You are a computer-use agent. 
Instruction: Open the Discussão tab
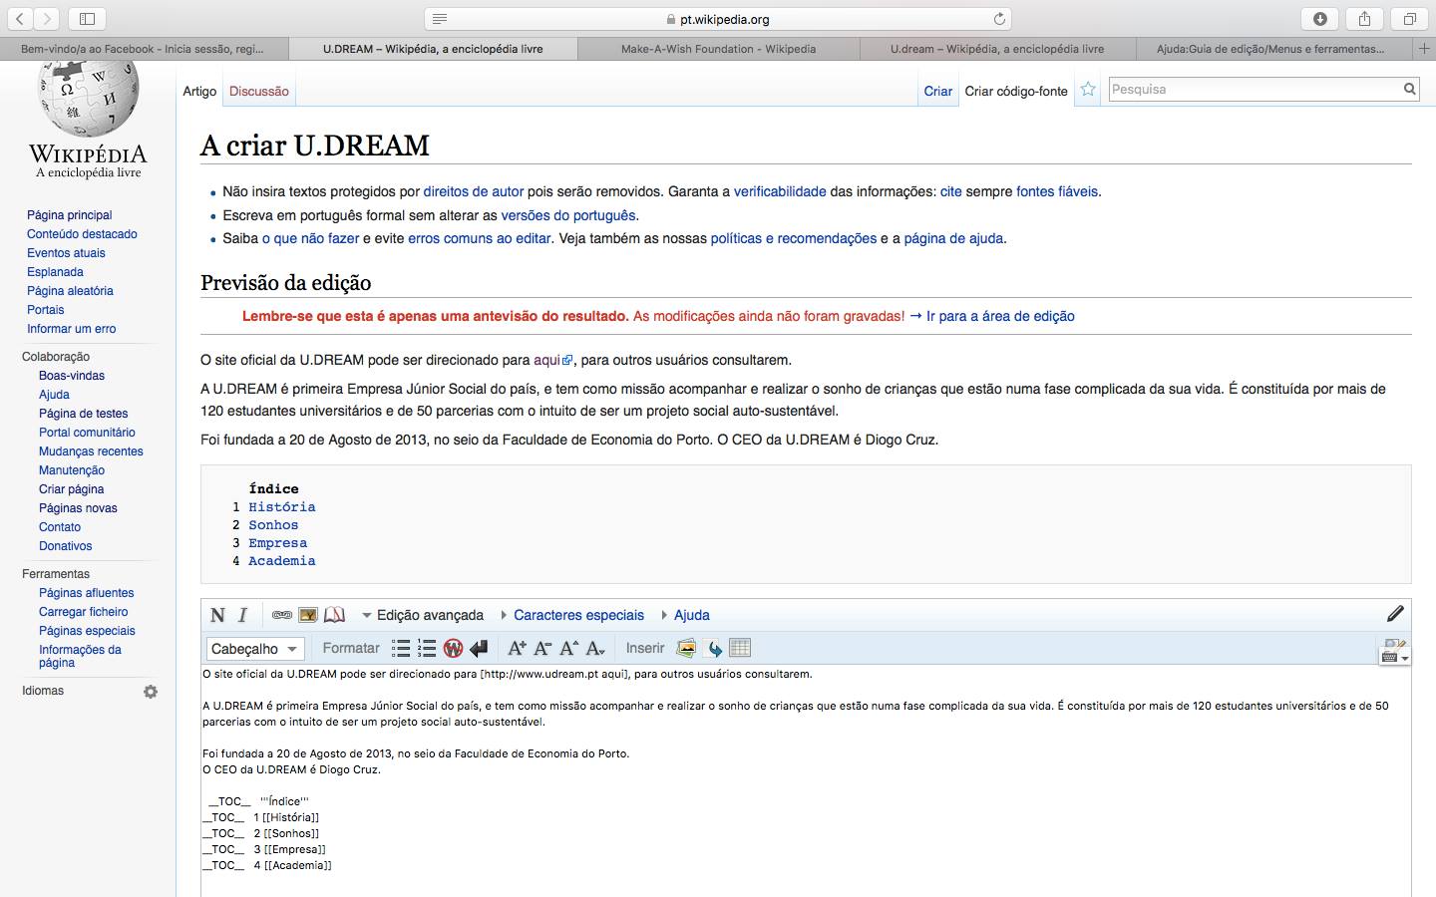(259, 91)
